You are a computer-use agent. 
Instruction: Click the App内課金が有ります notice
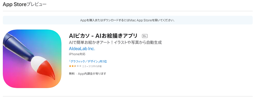pos(92,74)
